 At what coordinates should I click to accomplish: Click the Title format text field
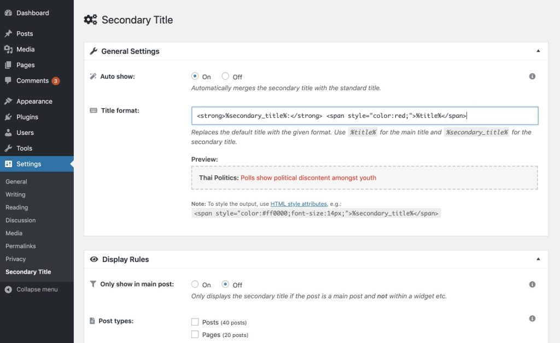point(364,116)
